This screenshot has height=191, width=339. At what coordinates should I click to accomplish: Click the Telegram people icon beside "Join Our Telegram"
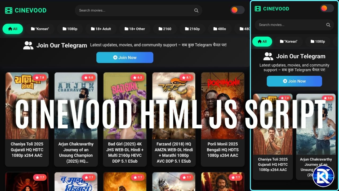tap(28, 45)
